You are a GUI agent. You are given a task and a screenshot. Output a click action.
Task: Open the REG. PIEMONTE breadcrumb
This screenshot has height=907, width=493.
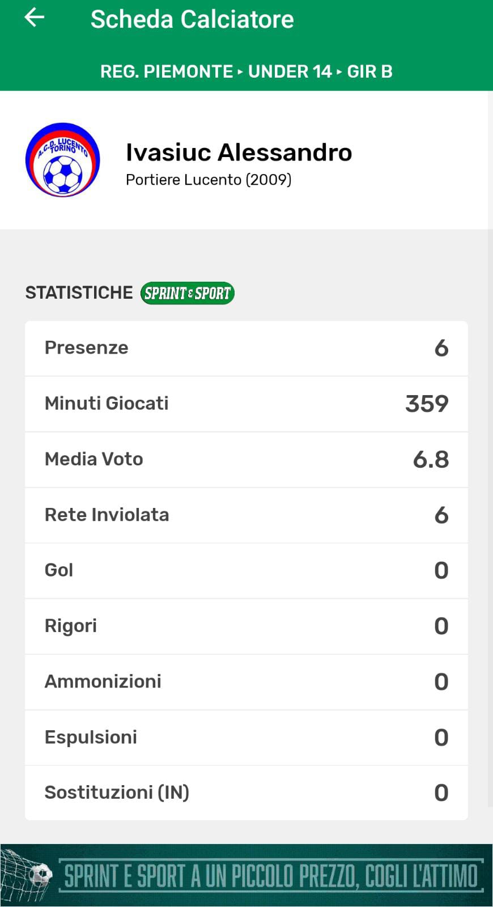pos(166,71)
